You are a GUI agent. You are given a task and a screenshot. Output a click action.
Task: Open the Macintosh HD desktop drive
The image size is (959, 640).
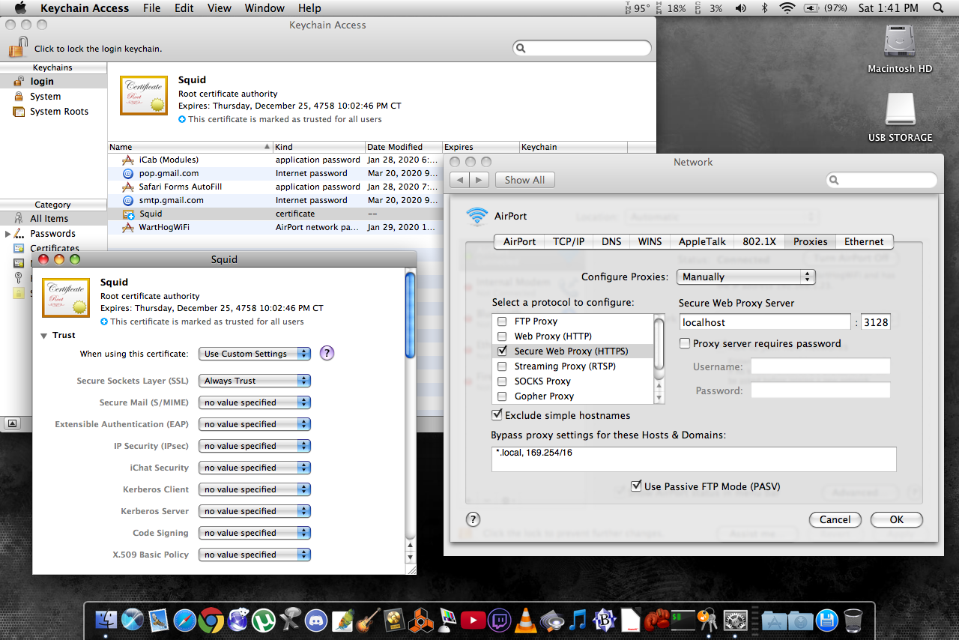[x=900, y=43]
